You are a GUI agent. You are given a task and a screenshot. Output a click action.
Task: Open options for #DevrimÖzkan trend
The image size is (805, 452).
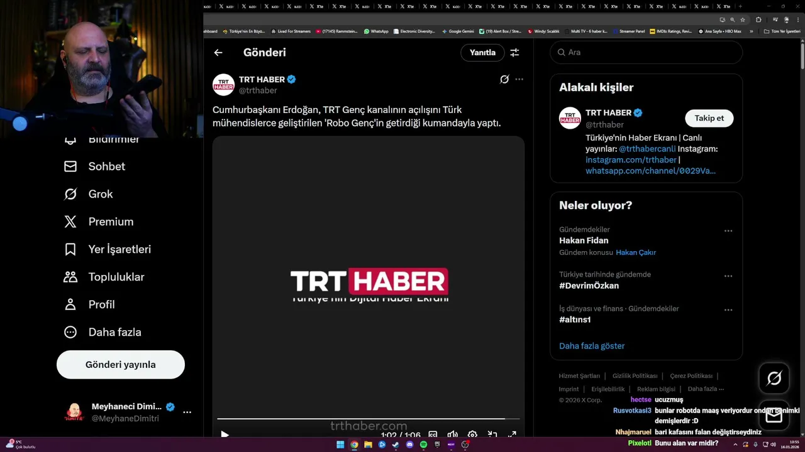click(728, 276)
